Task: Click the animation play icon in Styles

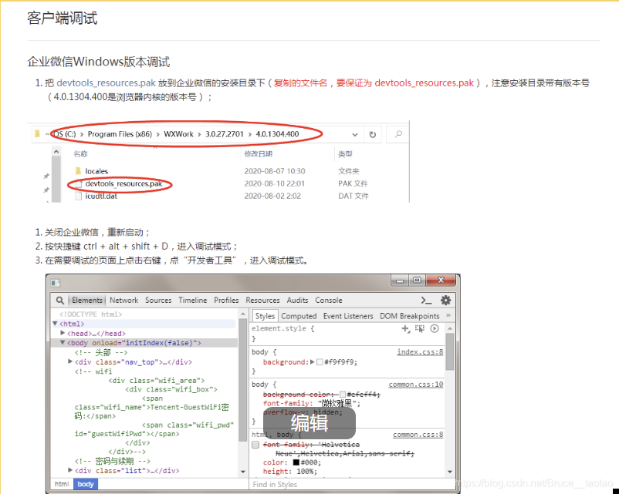Action: (435, 328)
